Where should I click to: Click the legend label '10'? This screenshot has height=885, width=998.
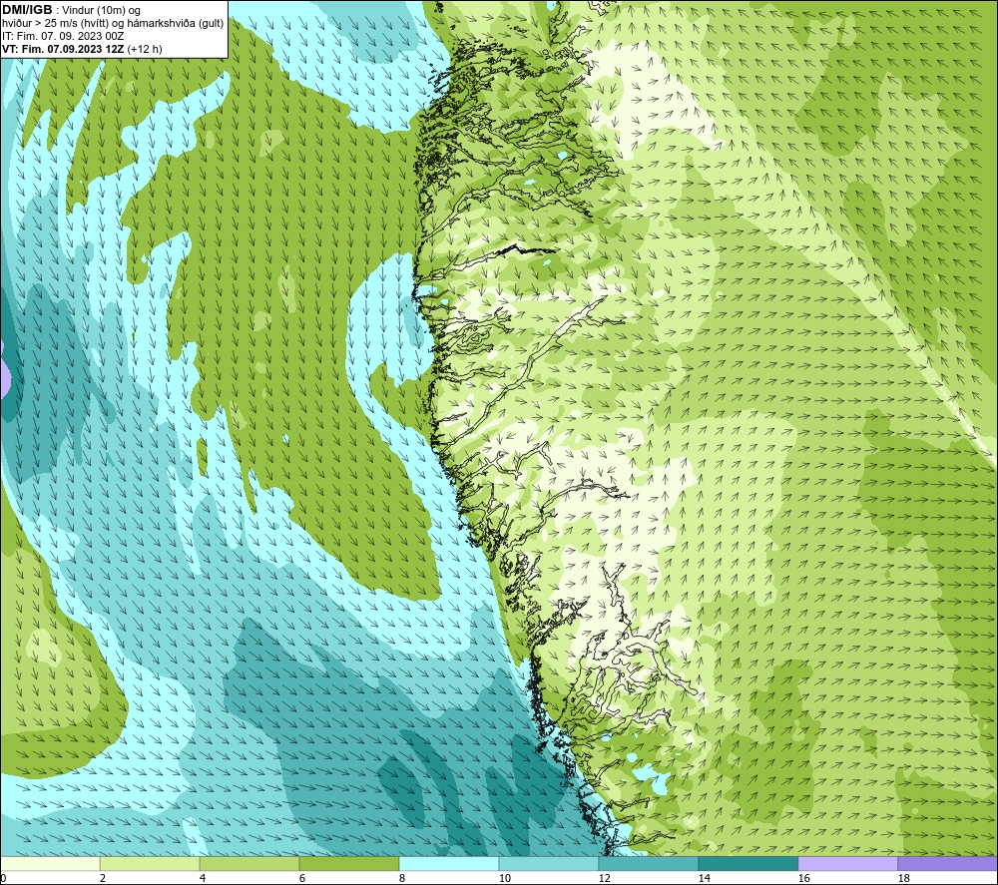(x=504, y=879)
